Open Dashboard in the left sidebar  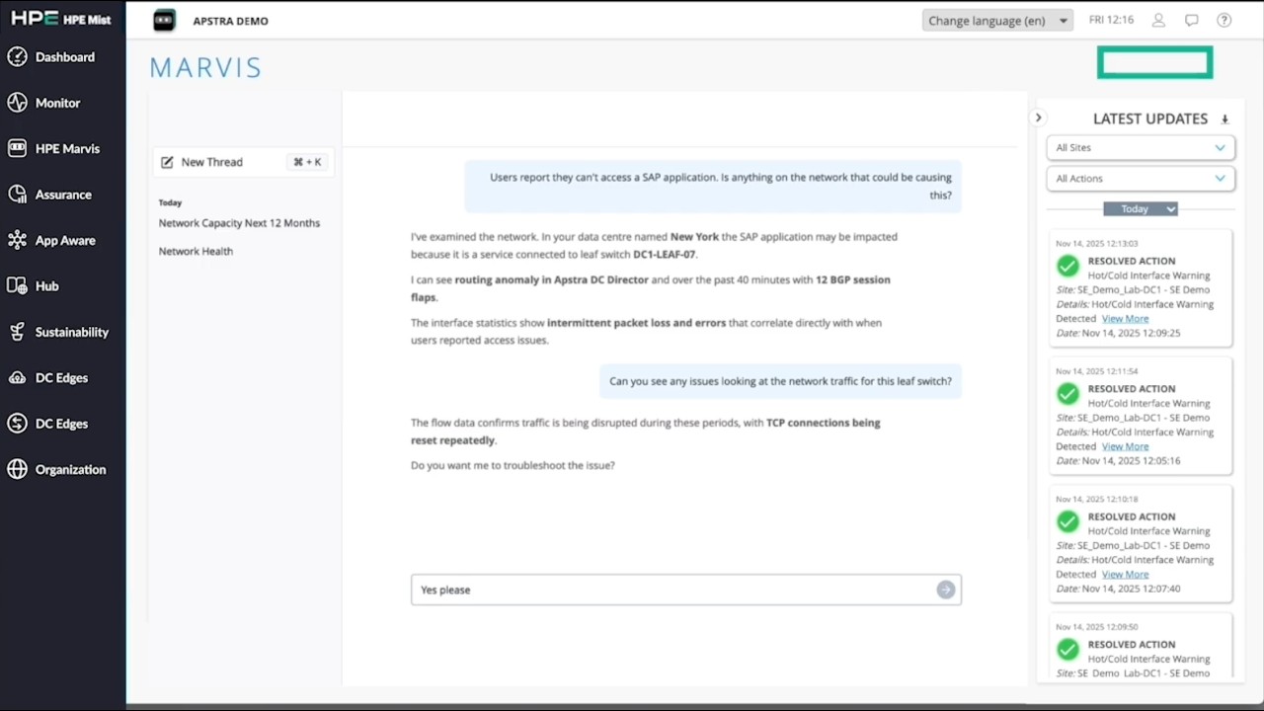pos(51,57)
